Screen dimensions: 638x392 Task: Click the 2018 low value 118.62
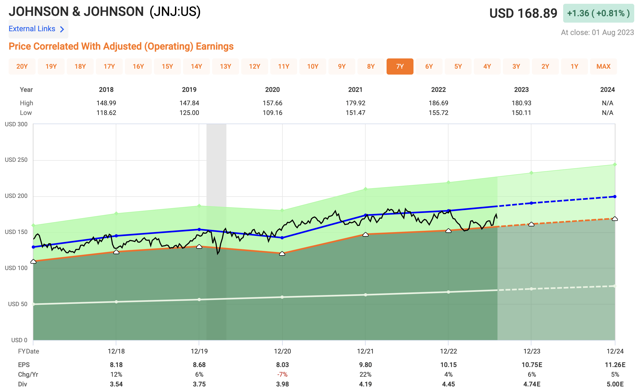pos(106,113)
